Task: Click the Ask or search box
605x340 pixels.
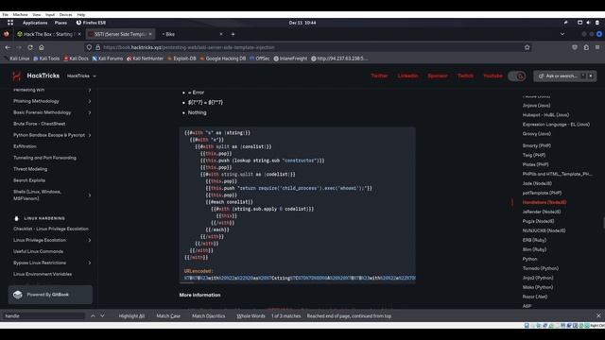Action: click(565, 76)
